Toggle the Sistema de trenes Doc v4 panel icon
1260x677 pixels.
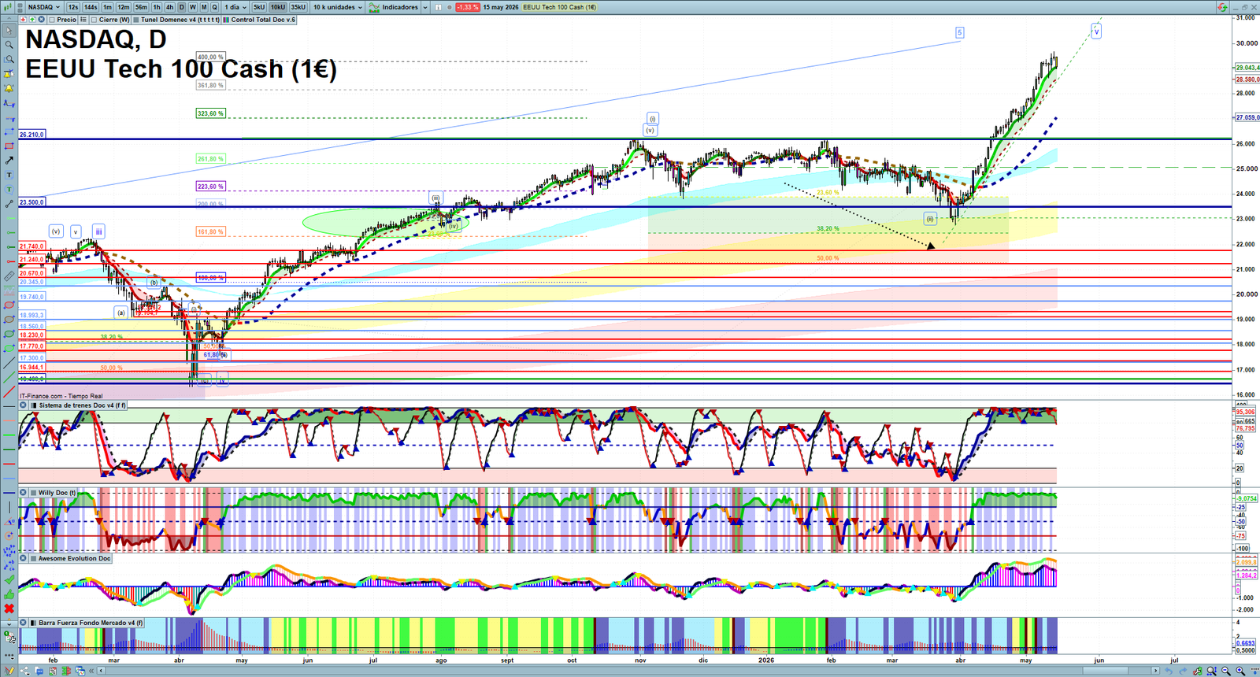33,405
